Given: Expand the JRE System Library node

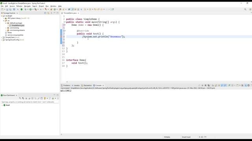Looking at the screenshot, I should pyautogui.click(x=4, y=18).
